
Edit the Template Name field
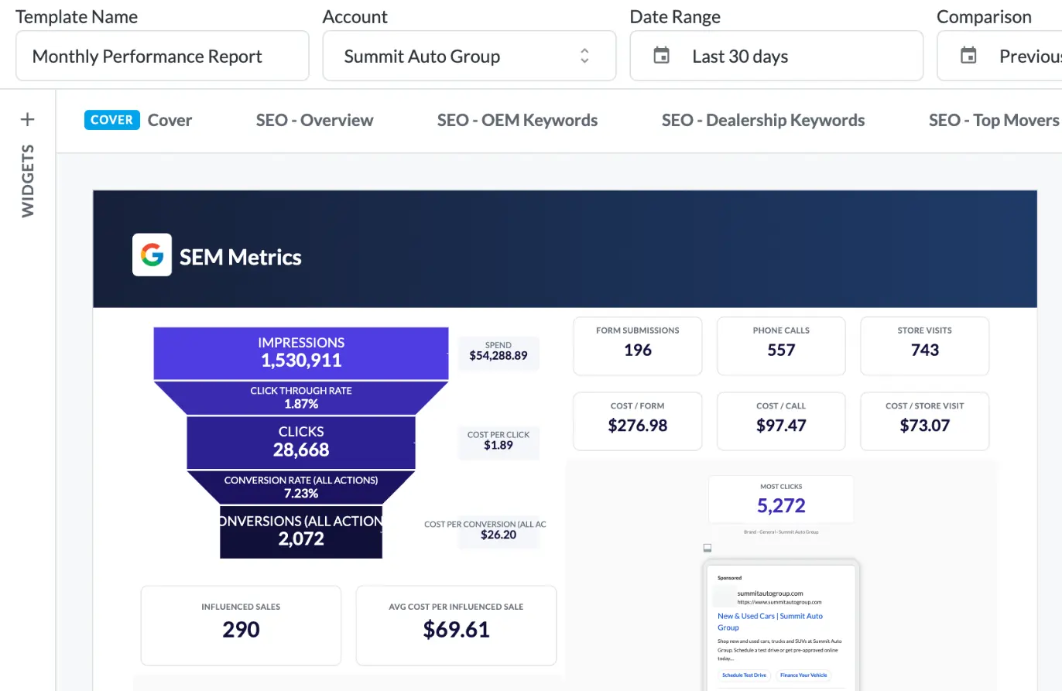pos(163,56)
